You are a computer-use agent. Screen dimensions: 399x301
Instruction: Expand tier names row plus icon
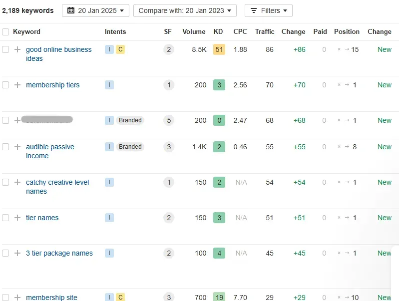coord(17,218)
